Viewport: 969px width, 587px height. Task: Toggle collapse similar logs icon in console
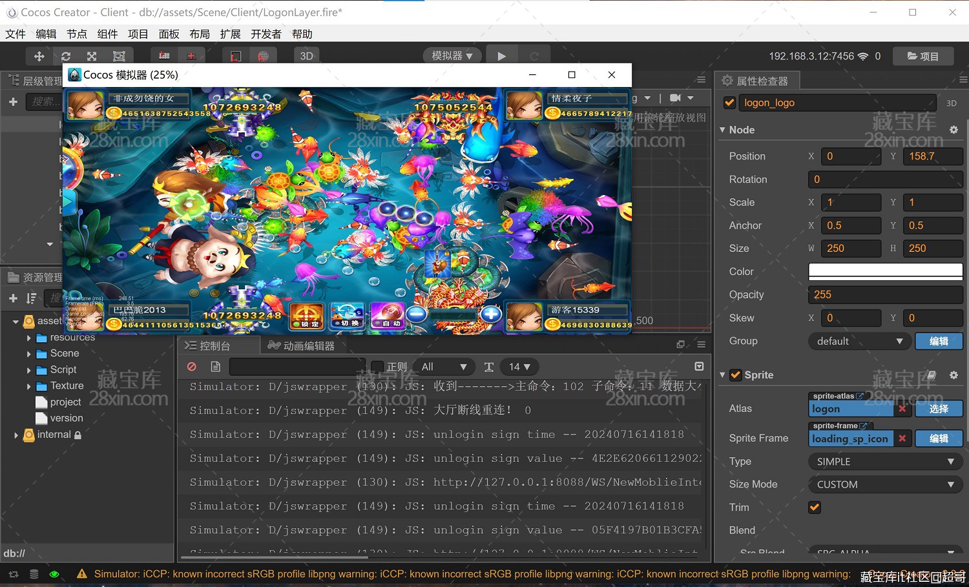[x=699, y=366]
